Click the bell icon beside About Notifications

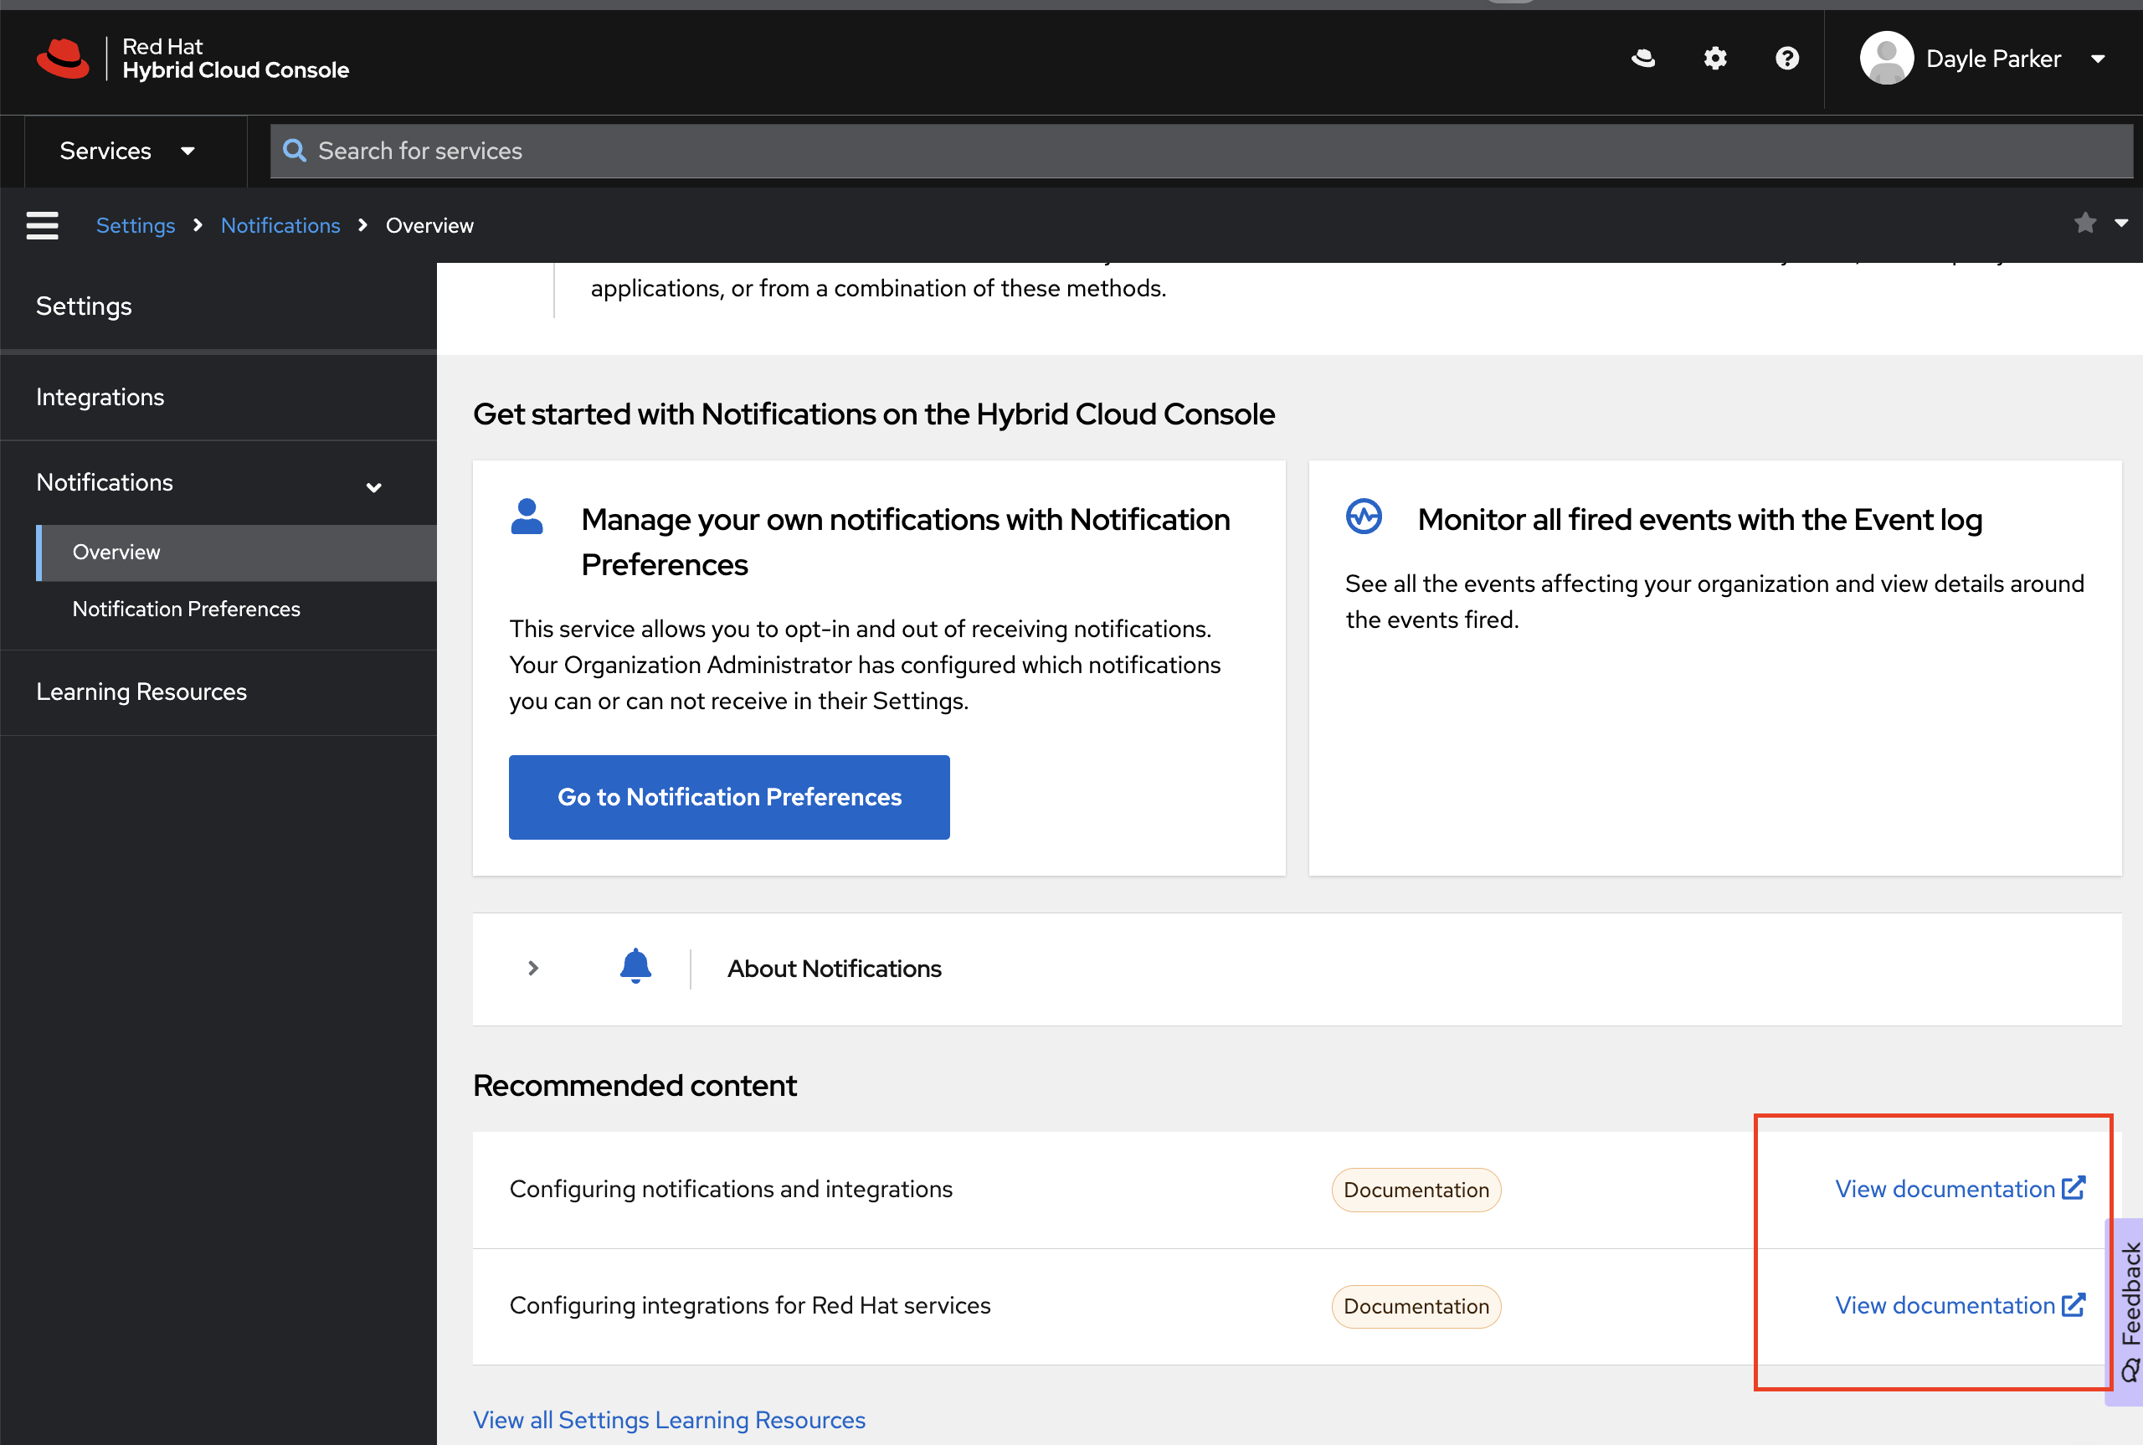pyautogui.click(x=635, y=967)
